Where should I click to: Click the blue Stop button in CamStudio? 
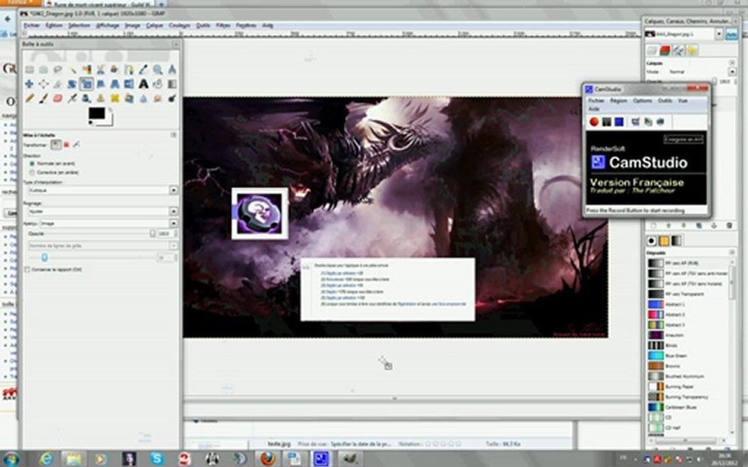[x=619, y=122]
